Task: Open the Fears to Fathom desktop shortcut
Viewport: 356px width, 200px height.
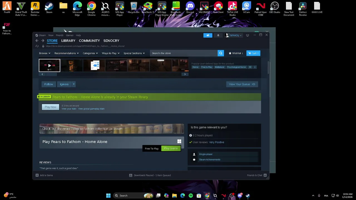Action: click(x=7, y=29)
